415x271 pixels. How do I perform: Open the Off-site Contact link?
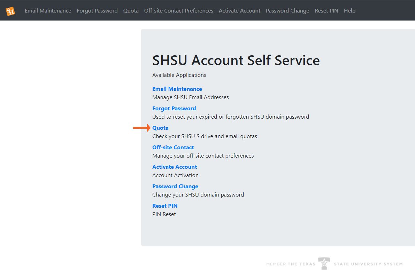(x=173, y=147)
